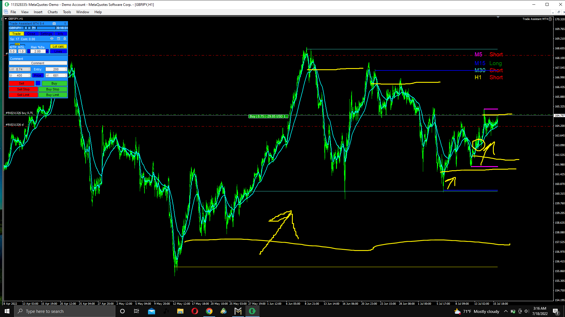Click the Comment input field
This screenshot has width=565, height=317.
pos(38,63)
